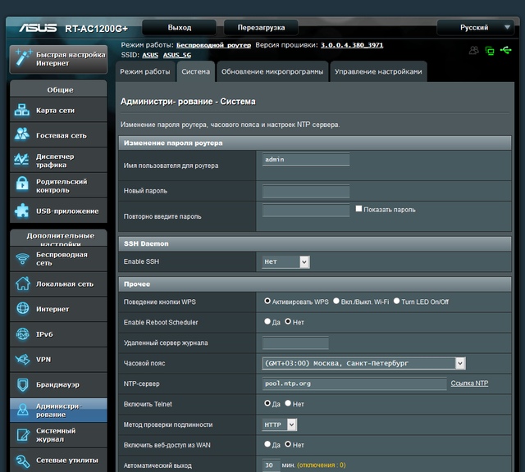Enable the Показать пароль checkbox
The width and height of the screenshot is (525, 472).
(358, 209)
